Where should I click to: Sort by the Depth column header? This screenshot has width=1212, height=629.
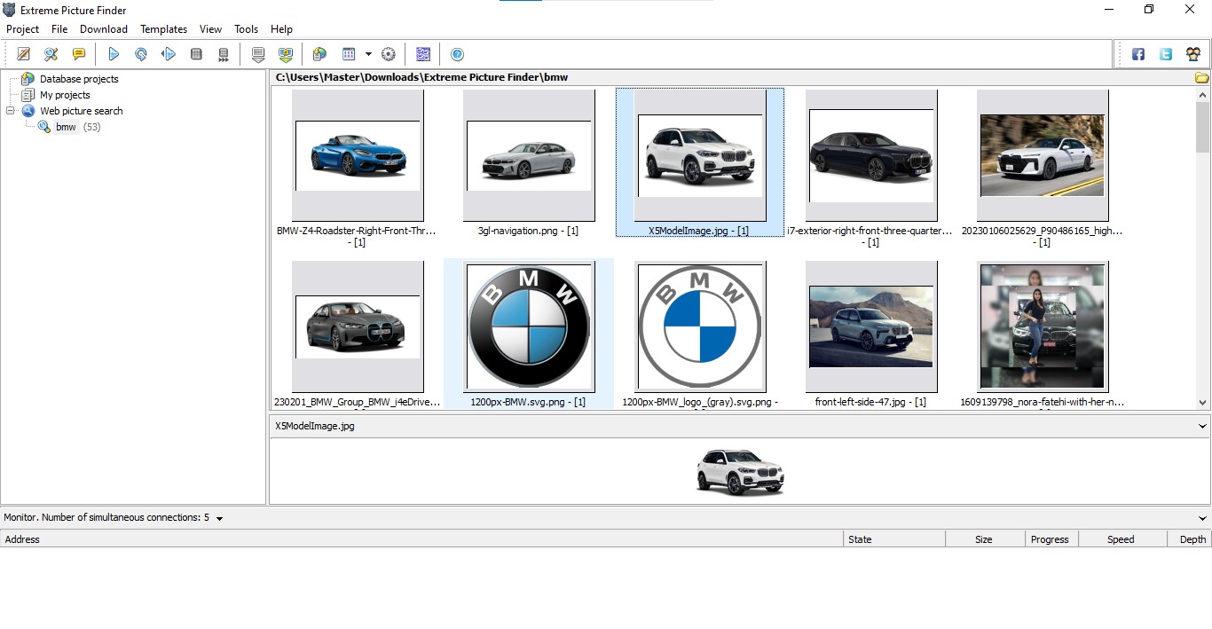[x=1190, y=539]
